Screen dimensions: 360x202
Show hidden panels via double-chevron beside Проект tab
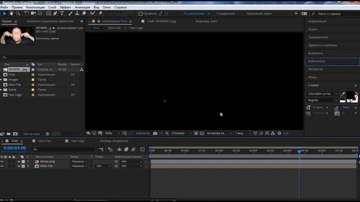[82, 21]
